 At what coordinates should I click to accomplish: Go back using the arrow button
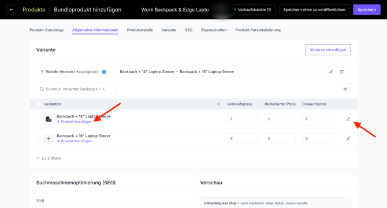[11, 10]
